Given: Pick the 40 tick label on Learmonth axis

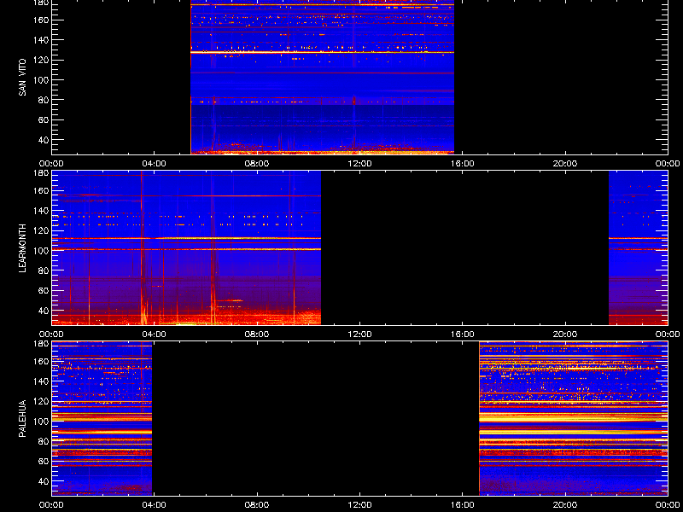Looking at the screenshot, I should [44, 311].
